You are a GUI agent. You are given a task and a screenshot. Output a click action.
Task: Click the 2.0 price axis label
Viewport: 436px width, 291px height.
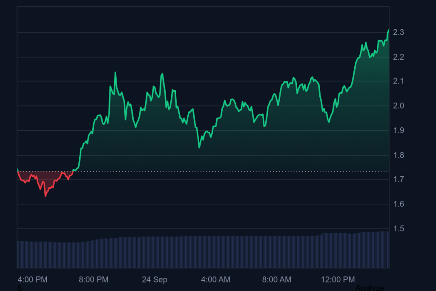click(399, 106)
